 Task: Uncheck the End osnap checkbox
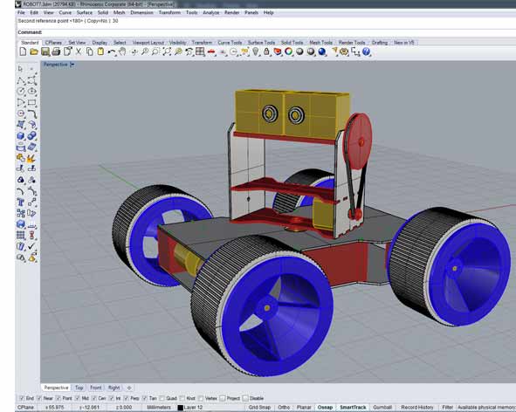(x=22, y=398)
